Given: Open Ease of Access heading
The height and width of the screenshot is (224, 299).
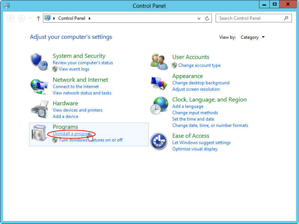Looking at the screenshot, I should [191, 136].
